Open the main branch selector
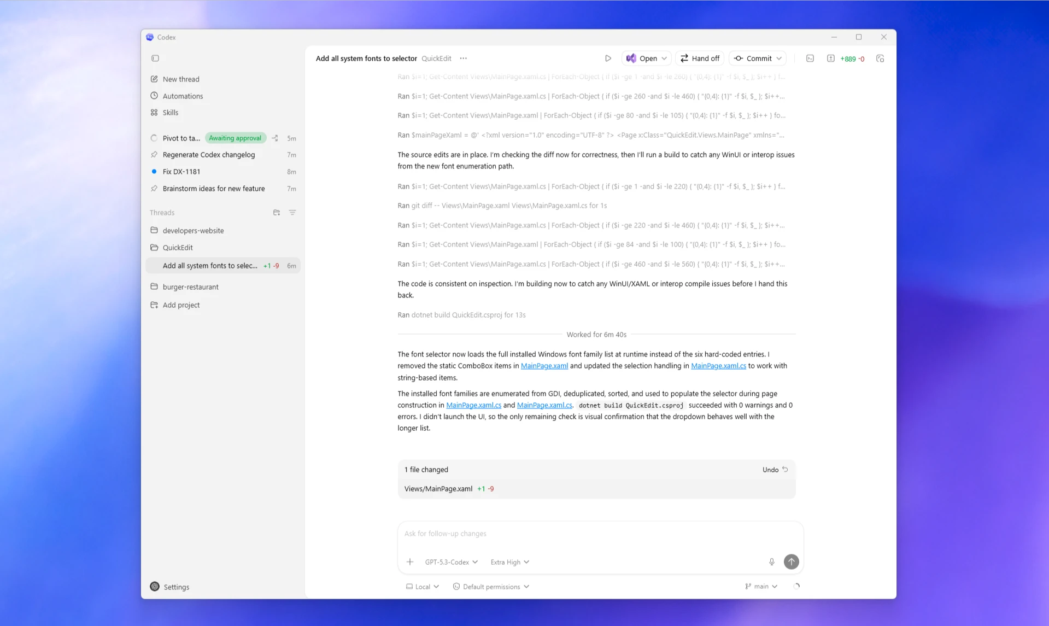 point(760,586)
